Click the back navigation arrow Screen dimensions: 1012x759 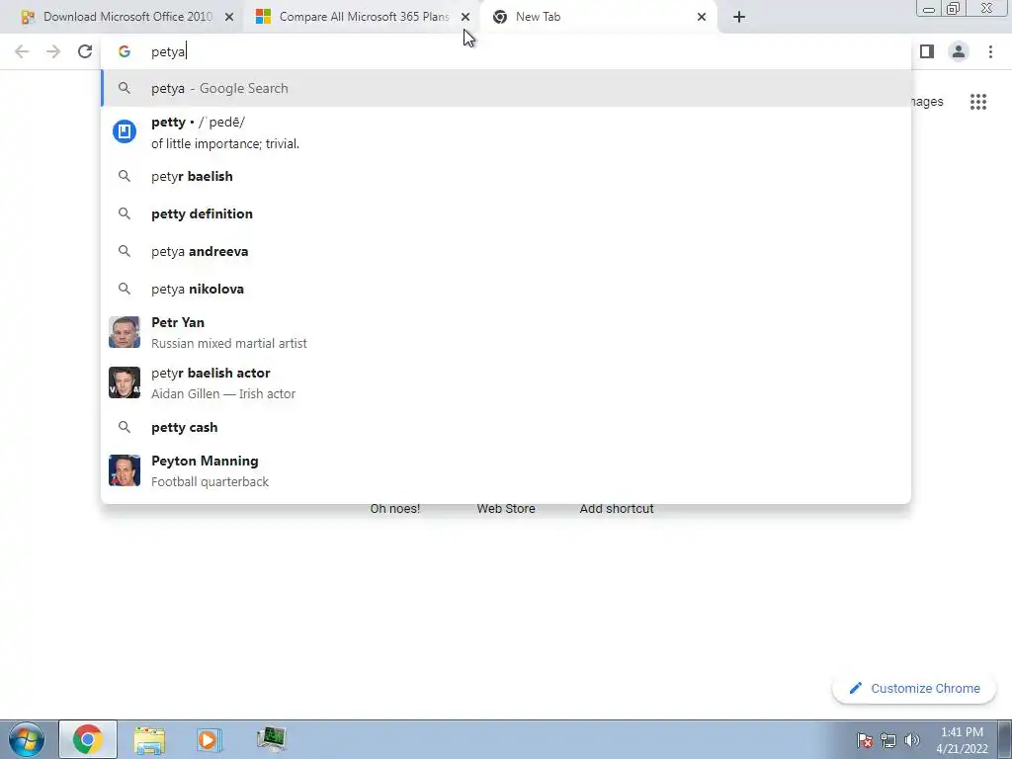(22, 51)
